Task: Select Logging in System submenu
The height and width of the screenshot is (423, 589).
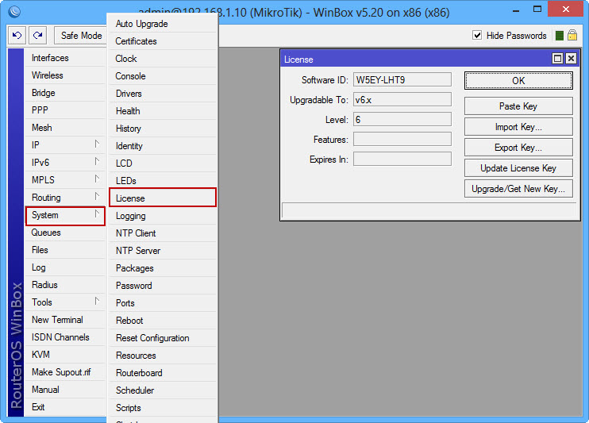Action: pyautogui.click(x=163, y=216)
